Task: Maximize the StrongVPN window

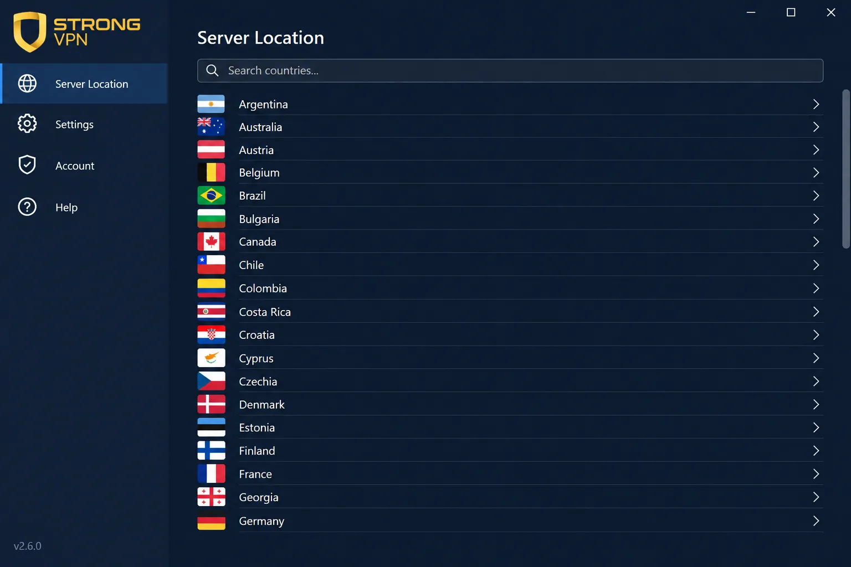Action: pyautogui.click(x=791, y=12)
